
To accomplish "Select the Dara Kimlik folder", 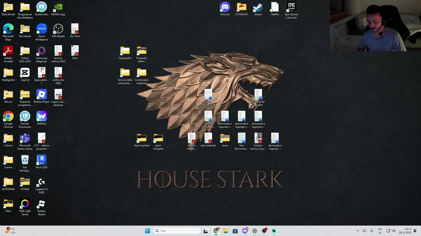I will 8,9.
